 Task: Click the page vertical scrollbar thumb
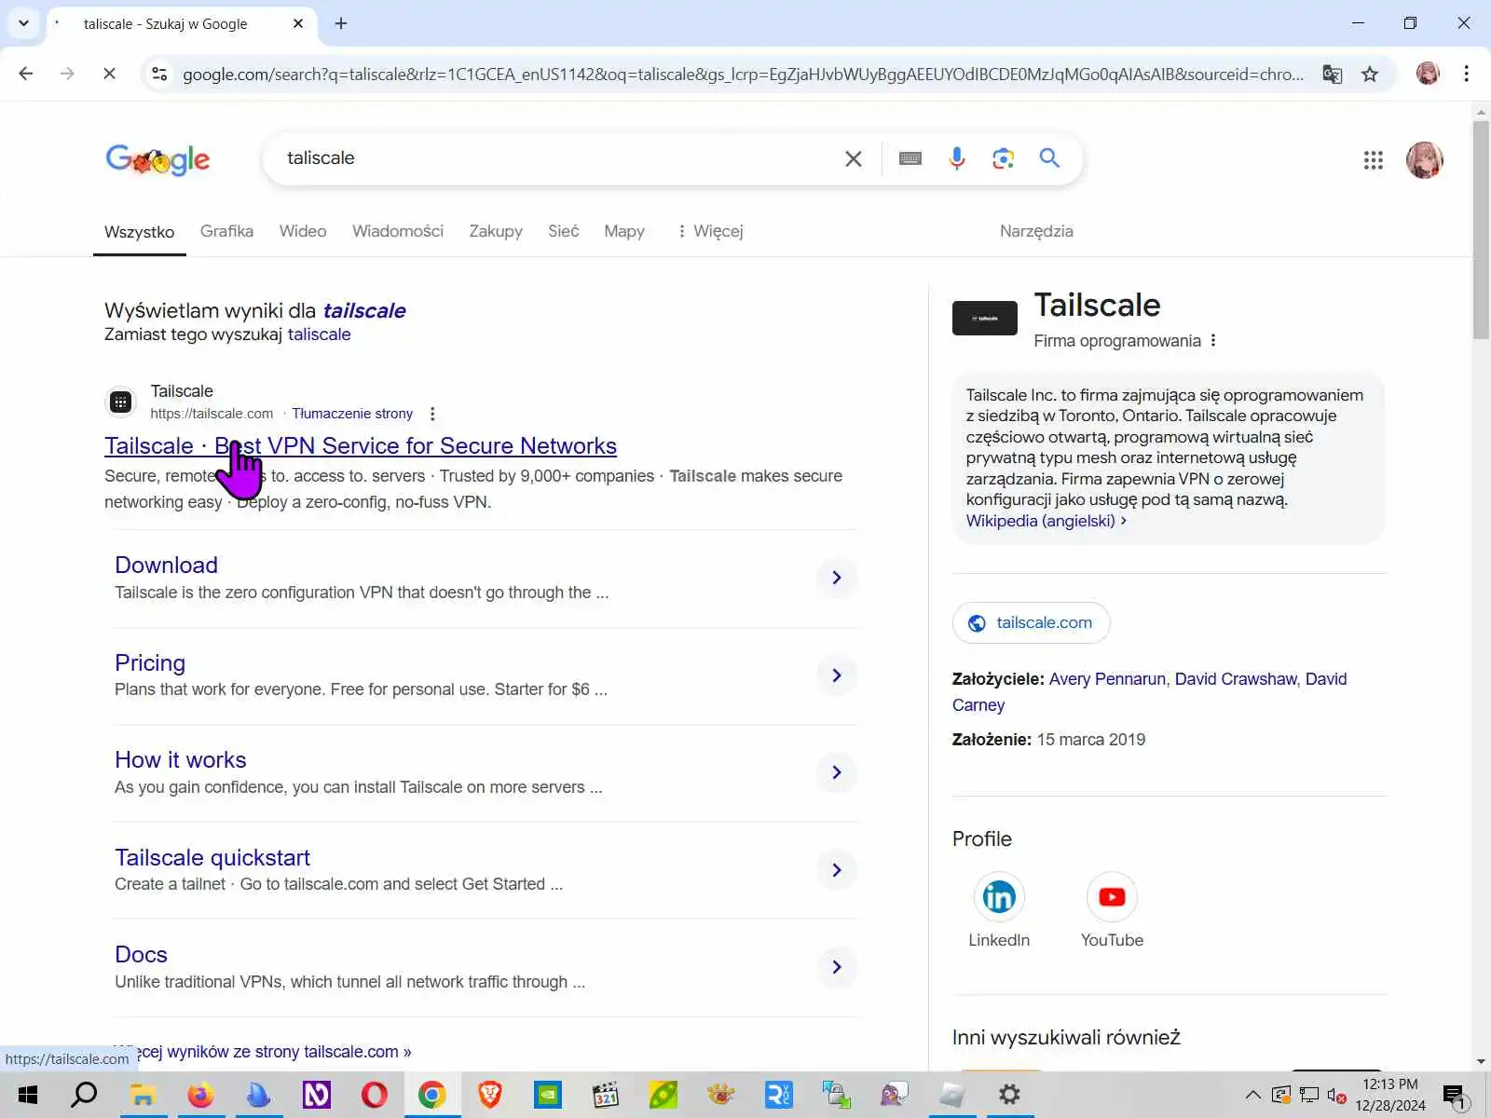coord(1481,230)
